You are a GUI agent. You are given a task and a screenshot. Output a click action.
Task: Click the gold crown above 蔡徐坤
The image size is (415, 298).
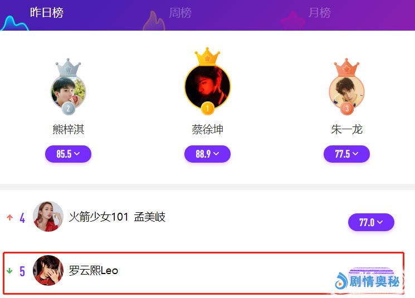pos(207,56)
